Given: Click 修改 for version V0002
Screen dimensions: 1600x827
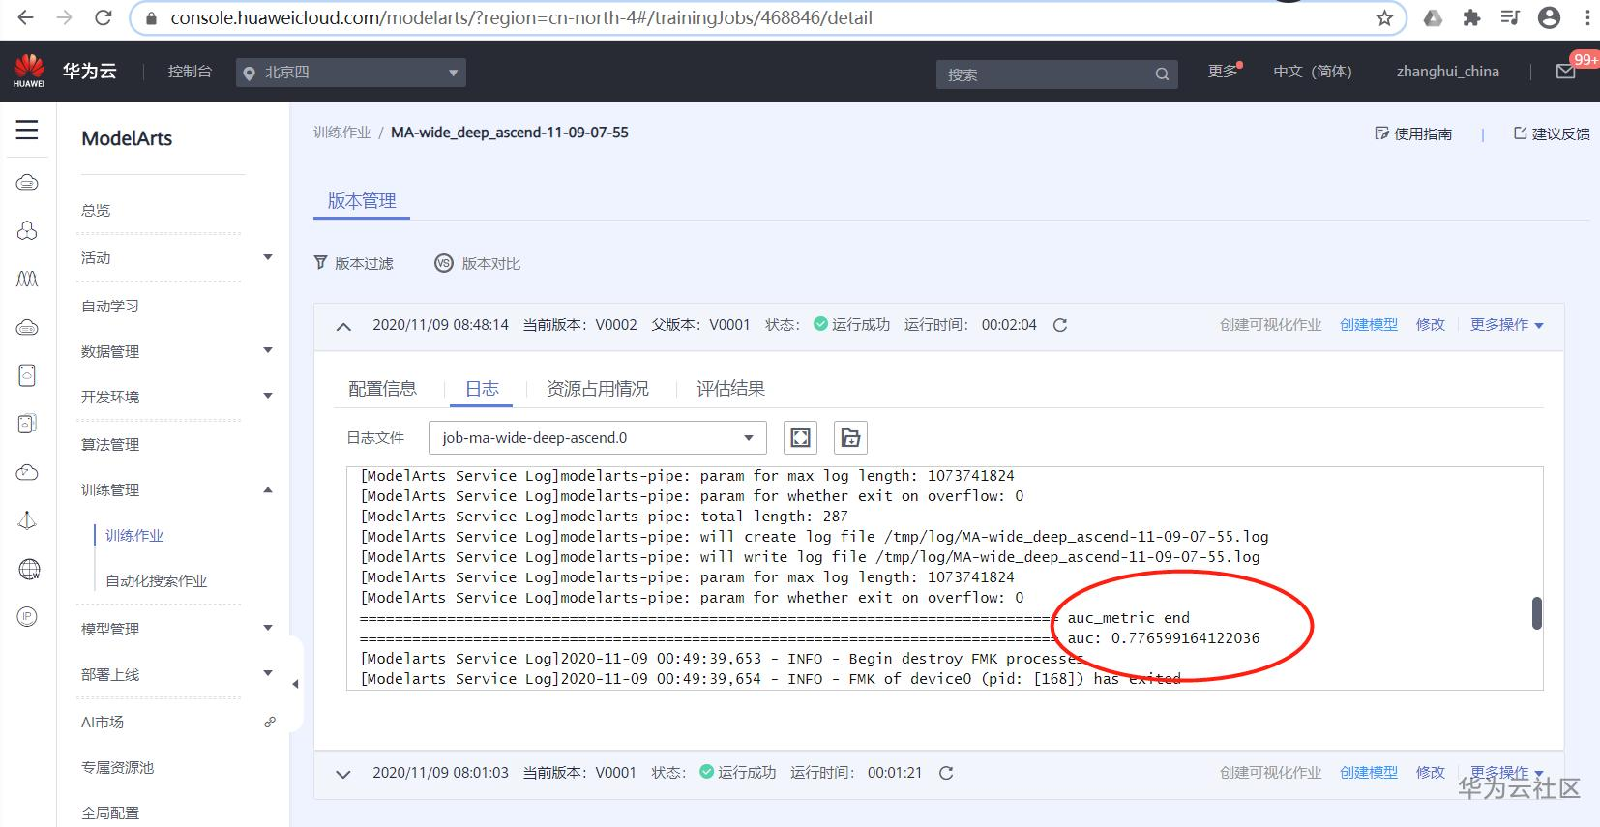Looking at the screenshot, I should (x=1431, y=325).
